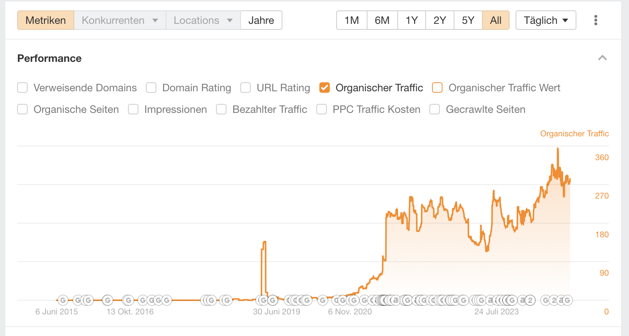Switch to the Jahre tab

point(261,20)
